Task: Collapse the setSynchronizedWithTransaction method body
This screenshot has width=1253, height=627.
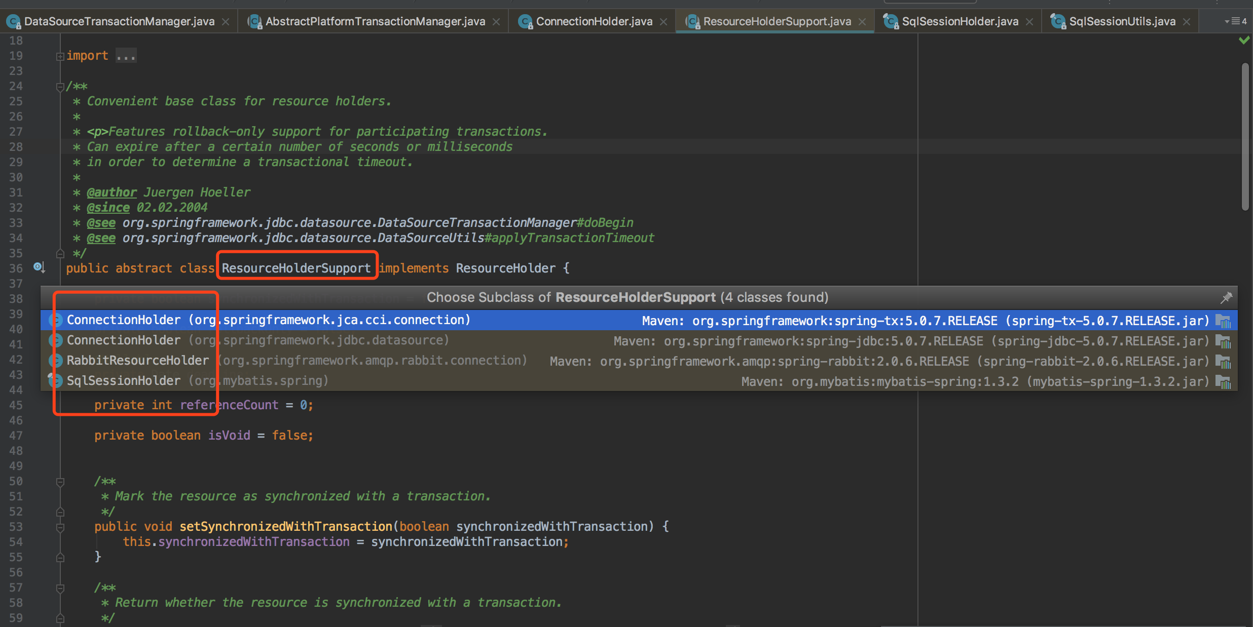Action: click(60, 527)
